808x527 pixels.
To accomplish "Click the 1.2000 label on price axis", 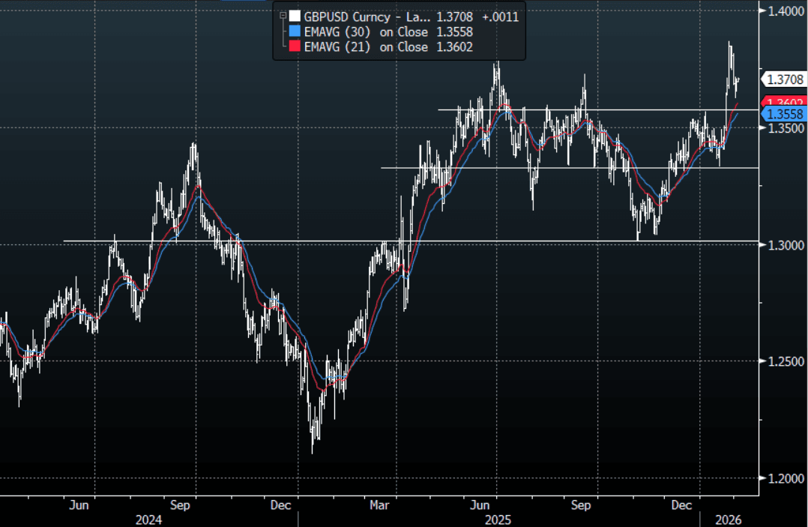I will tap(785, 479).
